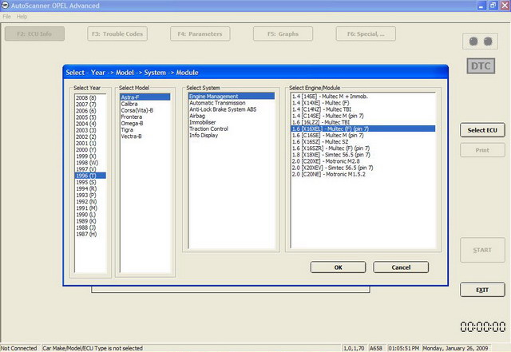Select 2.0 [X20XEV] Simtec 56.5 engine

363,168
